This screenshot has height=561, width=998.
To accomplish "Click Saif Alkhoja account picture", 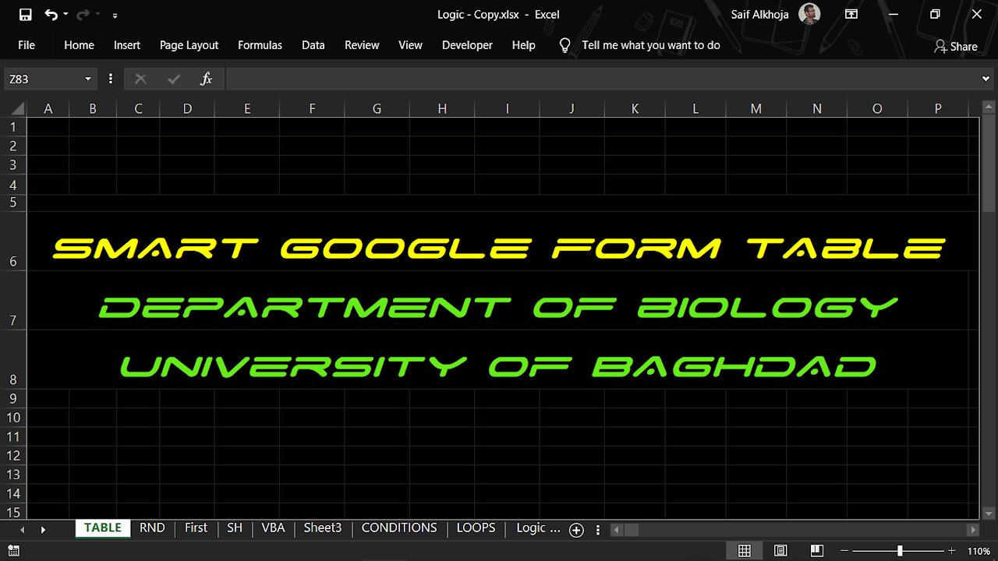I will 809,14.
